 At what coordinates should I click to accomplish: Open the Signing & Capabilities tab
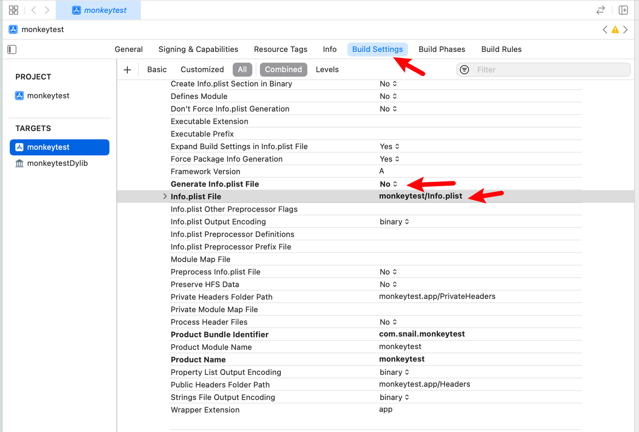coord(198,49)
